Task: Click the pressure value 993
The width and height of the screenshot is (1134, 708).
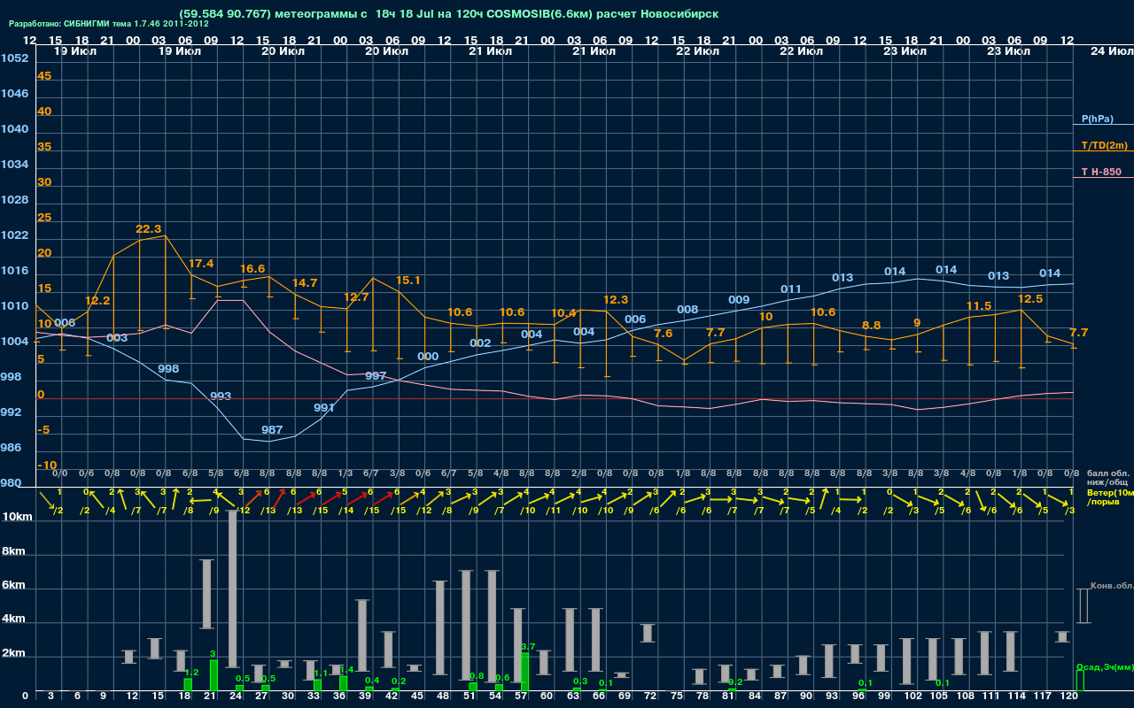Action: coord(221,396)
